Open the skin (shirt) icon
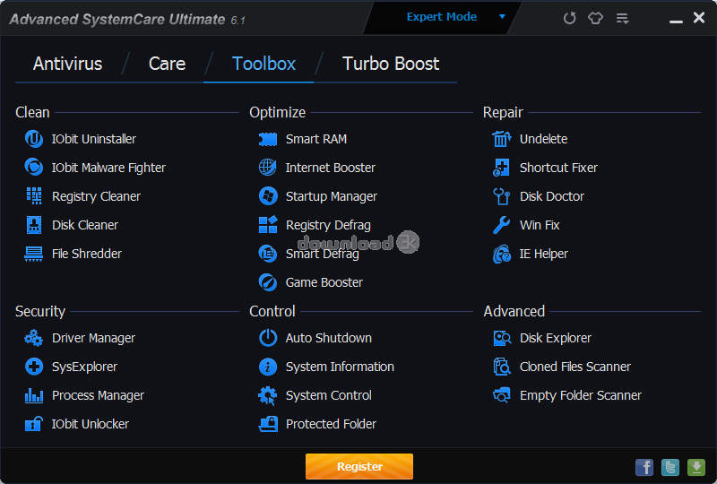Image resolution: width=717 pixels, height=484 pixels. tap(595, 18)
